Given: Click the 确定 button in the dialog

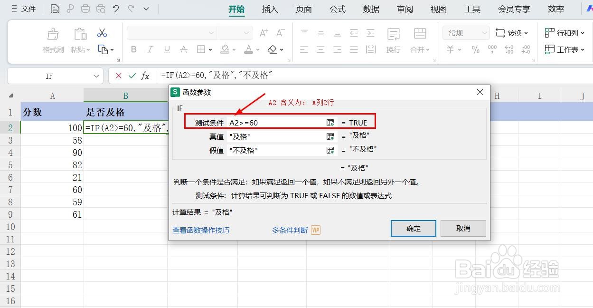Looking at the screenshot, I should [413, 228].
